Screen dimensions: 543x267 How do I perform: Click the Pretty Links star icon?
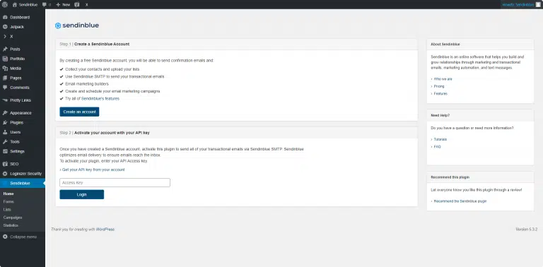[x=5, y=100]
